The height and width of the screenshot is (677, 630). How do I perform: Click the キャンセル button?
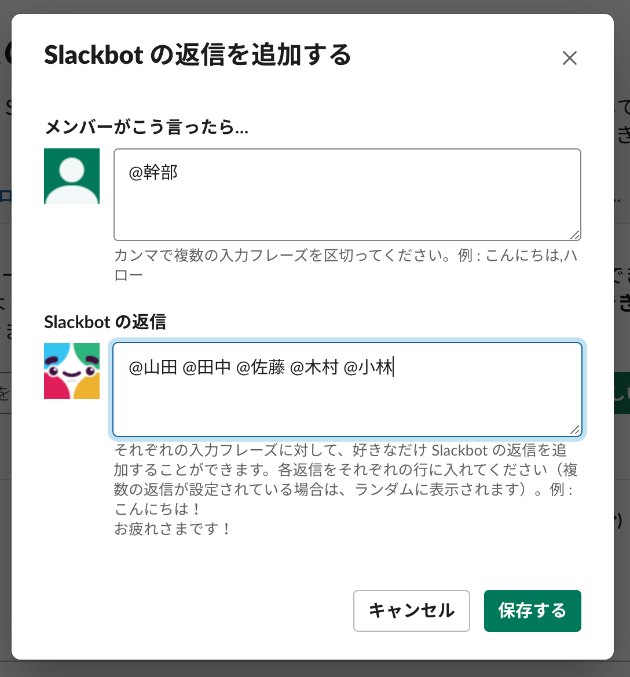coord(411,610)
